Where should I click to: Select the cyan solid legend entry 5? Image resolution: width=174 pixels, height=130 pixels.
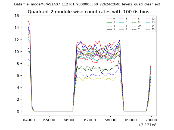[x=123, y=22]
